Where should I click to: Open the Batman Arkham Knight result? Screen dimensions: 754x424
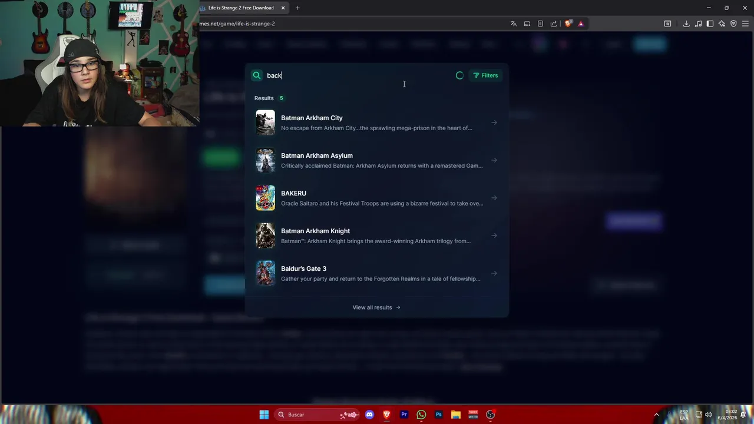coord(377,236)
